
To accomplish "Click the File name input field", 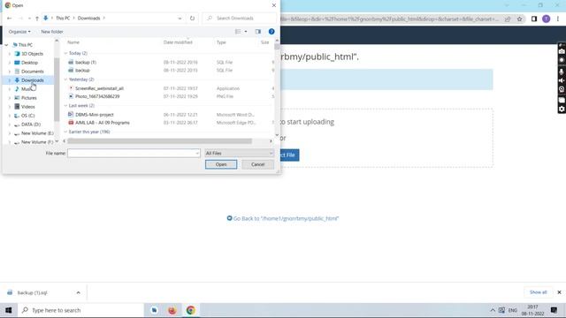I will (134, 153).
